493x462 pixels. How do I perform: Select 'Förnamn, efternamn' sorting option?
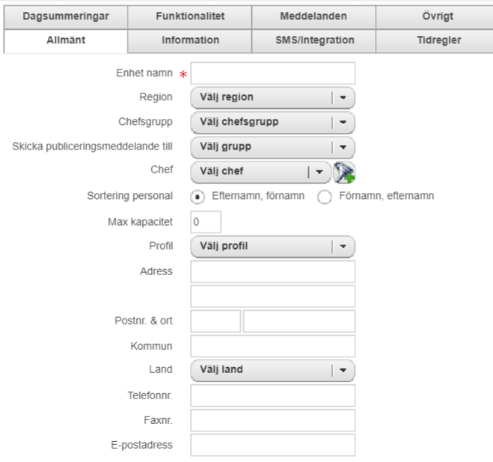point(324,197)
